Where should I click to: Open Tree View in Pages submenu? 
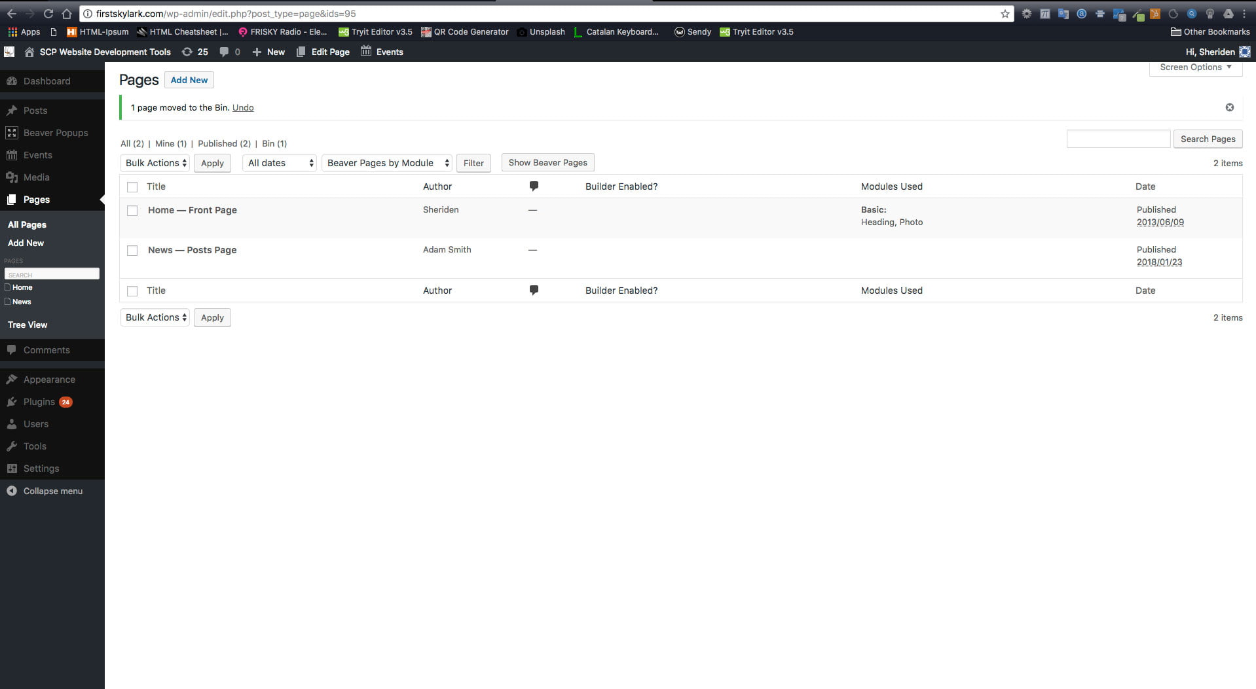(28, 325)
